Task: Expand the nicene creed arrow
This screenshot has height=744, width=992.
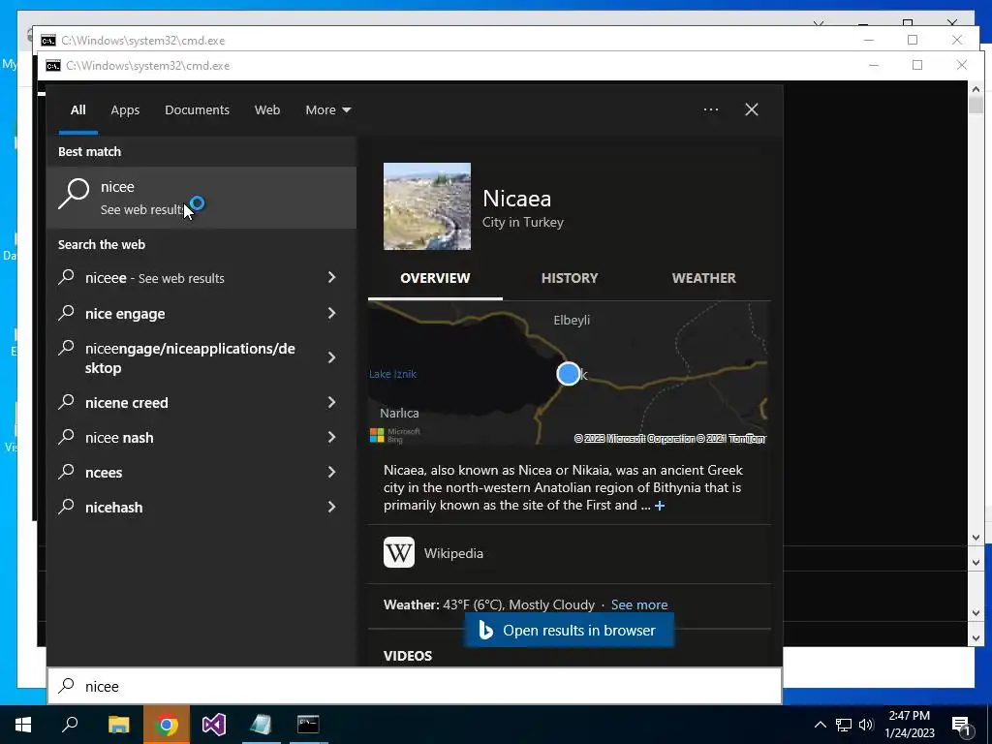Action: [331, 402]
